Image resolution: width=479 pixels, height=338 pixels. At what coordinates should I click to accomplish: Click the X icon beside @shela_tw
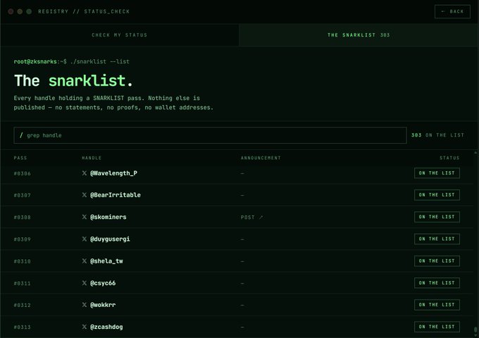[x=85, y=261]
